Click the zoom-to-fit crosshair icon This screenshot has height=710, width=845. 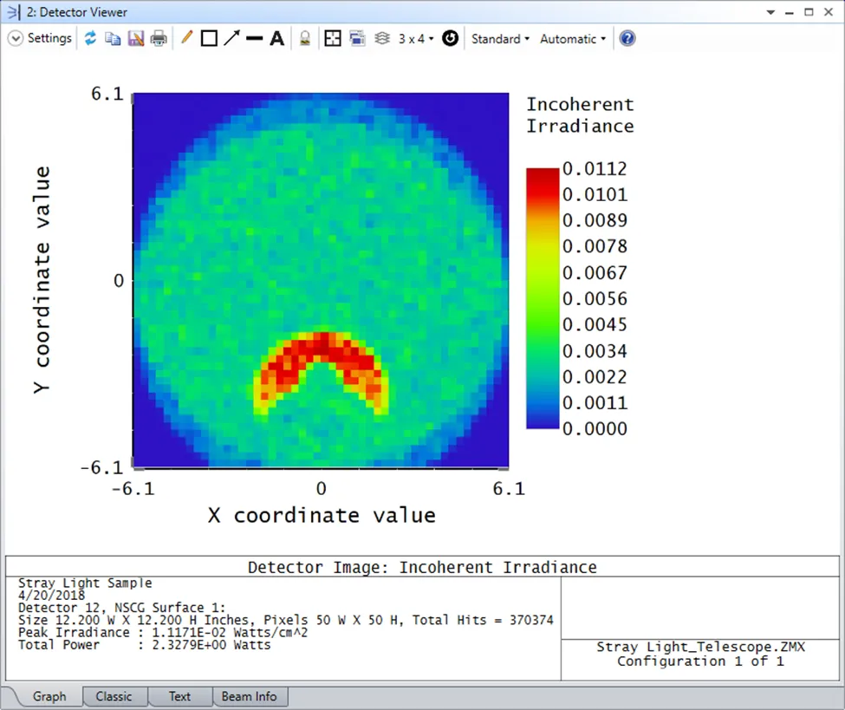(333, 39)
